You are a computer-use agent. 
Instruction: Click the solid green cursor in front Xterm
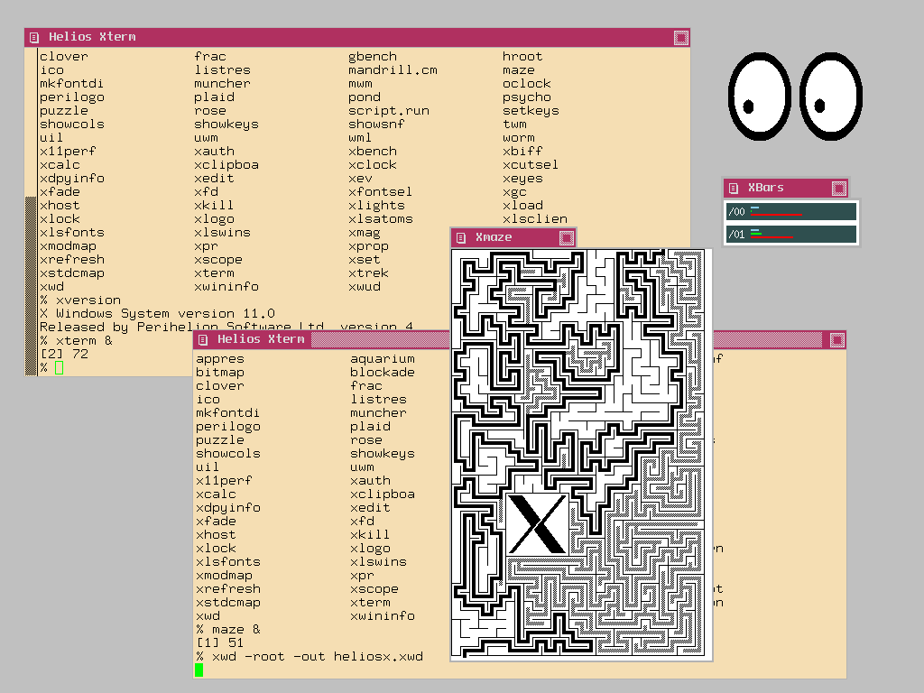coord(199,670)
